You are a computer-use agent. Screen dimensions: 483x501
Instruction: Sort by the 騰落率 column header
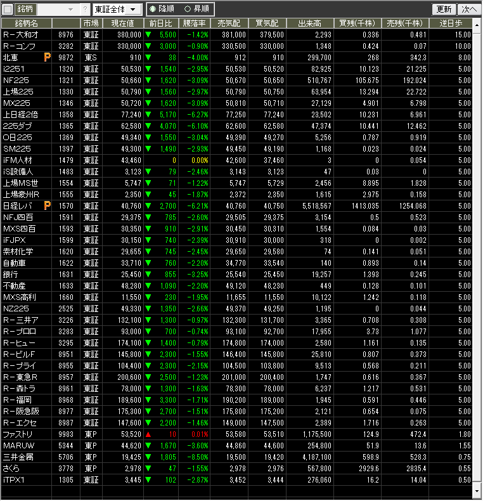tap(194, 23)
